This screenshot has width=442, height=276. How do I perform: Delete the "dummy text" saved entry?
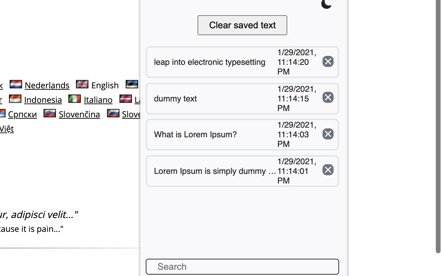point(327,97)
